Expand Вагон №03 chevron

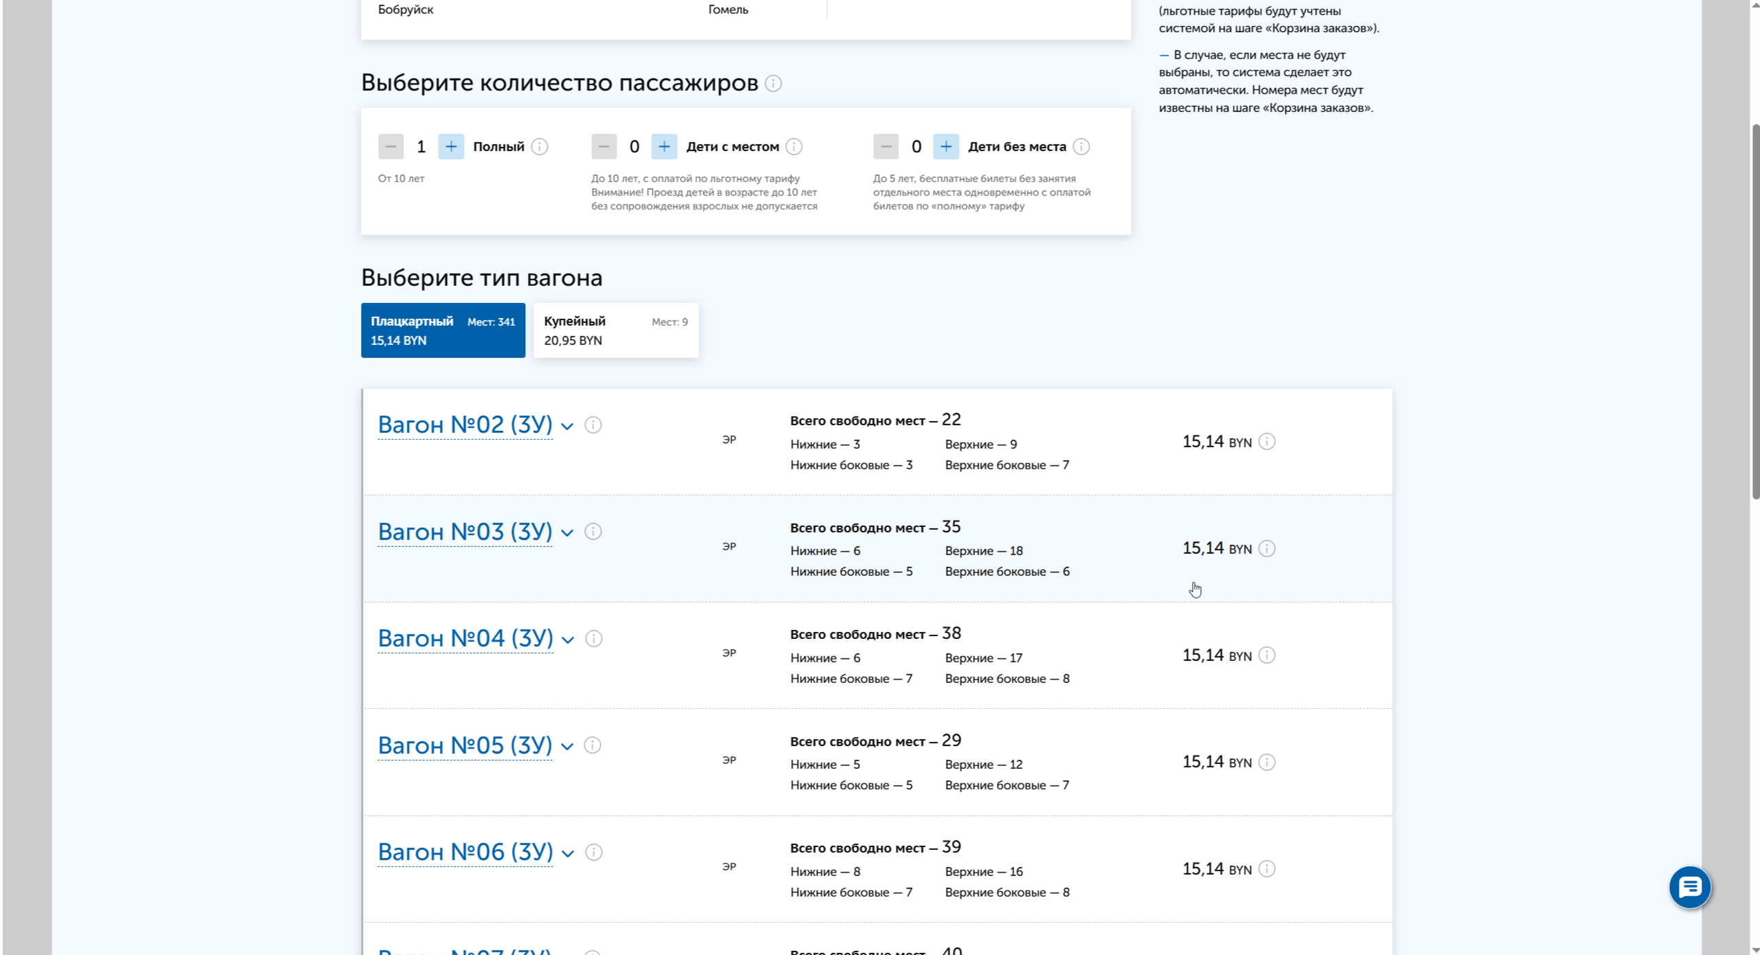coord(567,533)
